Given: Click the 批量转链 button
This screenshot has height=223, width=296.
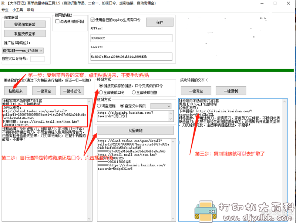Looking at the screenshot, I should [x=135, y=130].
